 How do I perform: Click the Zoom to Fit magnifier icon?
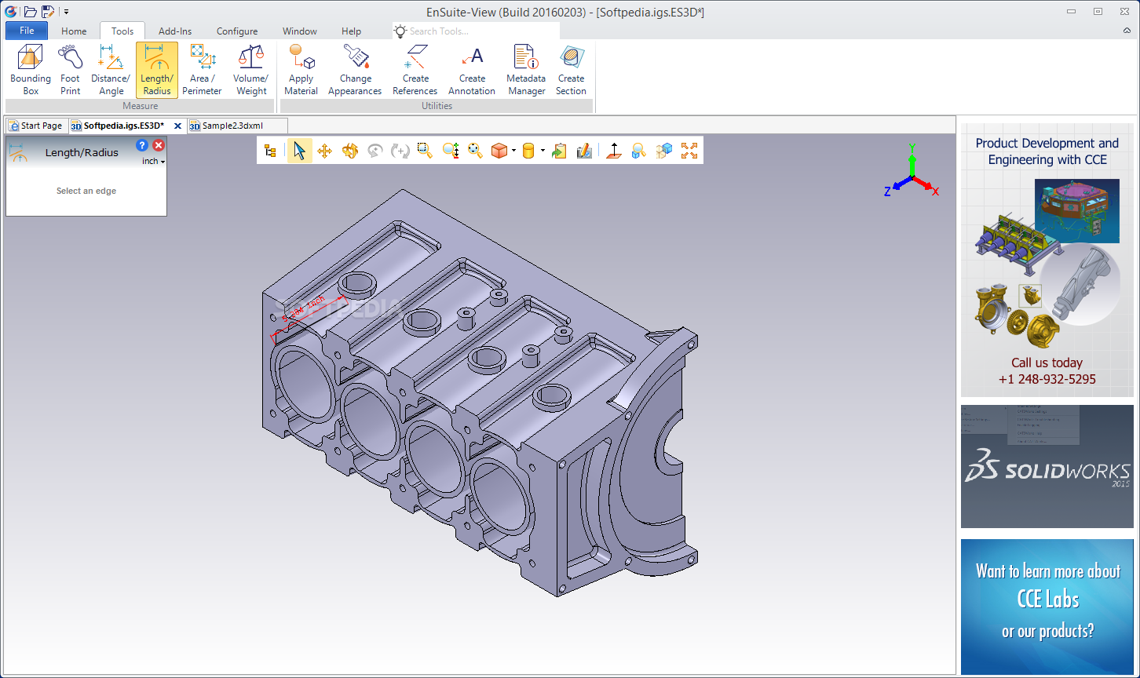[475, 151]
